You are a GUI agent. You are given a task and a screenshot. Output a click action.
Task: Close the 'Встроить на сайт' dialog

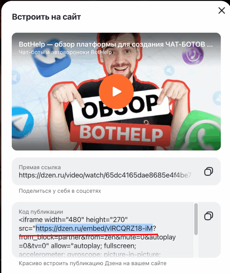(222, 10)
